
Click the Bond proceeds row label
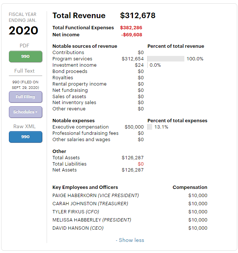(x=70, y=71)
